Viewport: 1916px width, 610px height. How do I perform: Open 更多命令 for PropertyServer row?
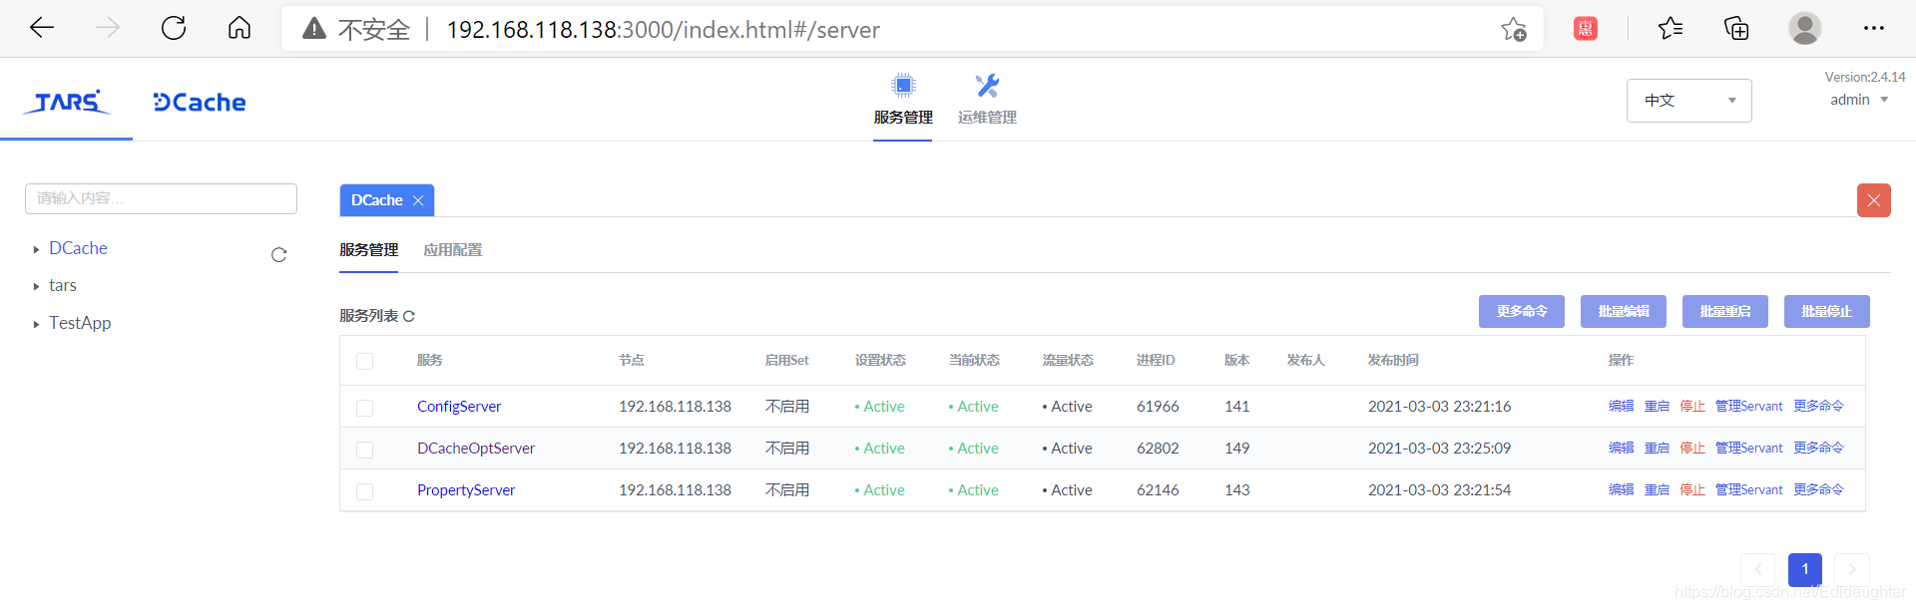(1818, 489)
